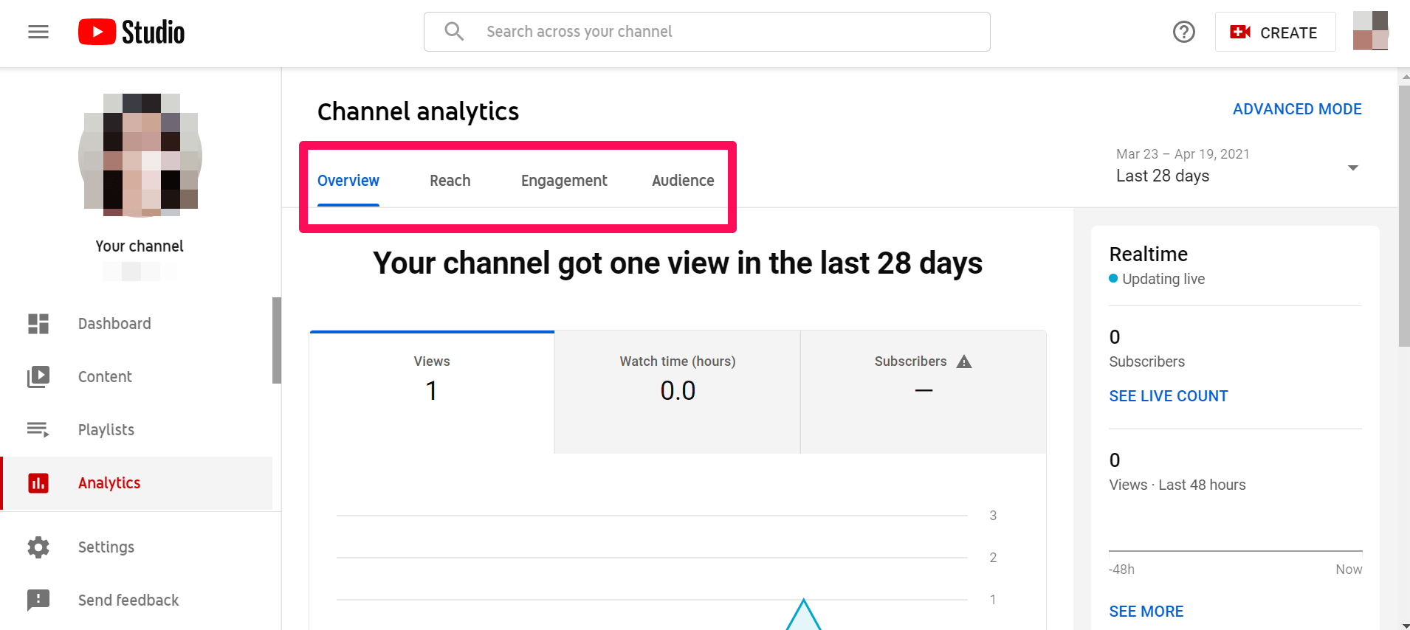Click the Subscribers warning triangle icon
Screen dimensions: 1410x630
click(x=964, y=361)
